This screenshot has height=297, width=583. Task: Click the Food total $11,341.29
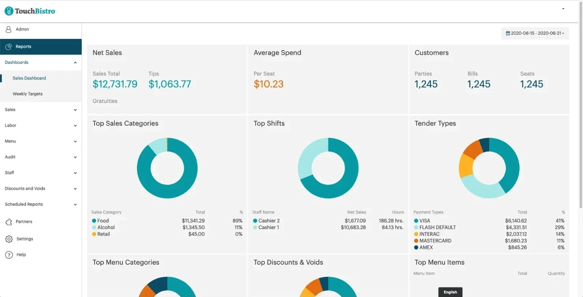point(193,221)
